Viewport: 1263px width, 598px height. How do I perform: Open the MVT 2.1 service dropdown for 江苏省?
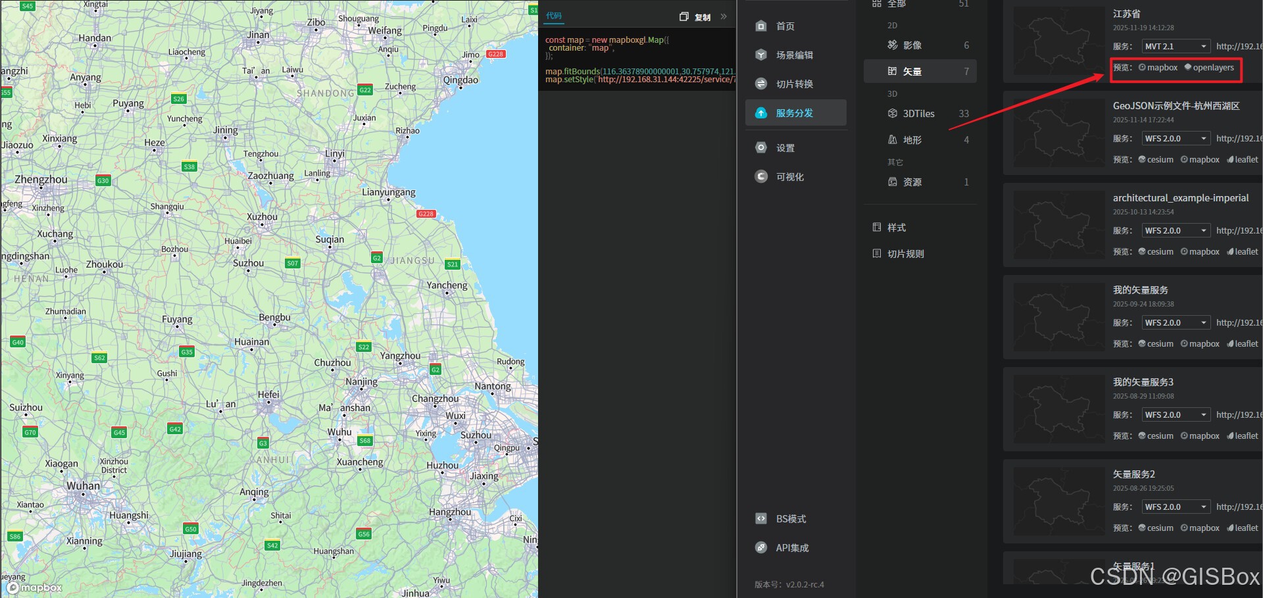(x=1176, y=46)
